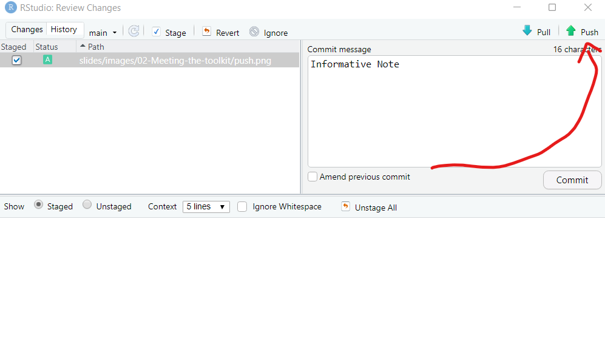Open the main branch dropdown

click(103, 33)
